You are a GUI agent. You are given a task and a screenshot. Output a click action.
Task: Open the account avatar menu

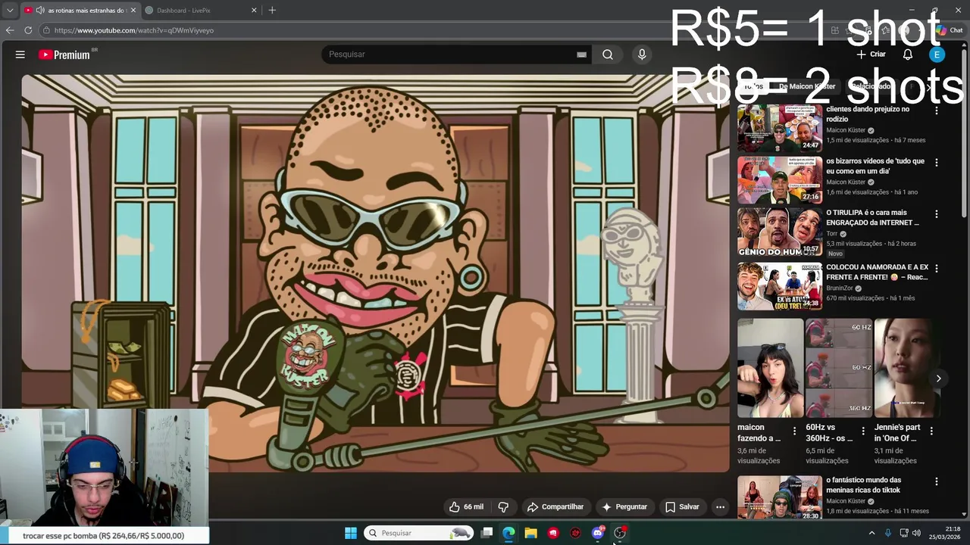pyautogui.click(x=937, y=54)
